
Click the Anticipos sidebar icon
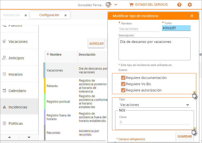[x=4, y=58]
